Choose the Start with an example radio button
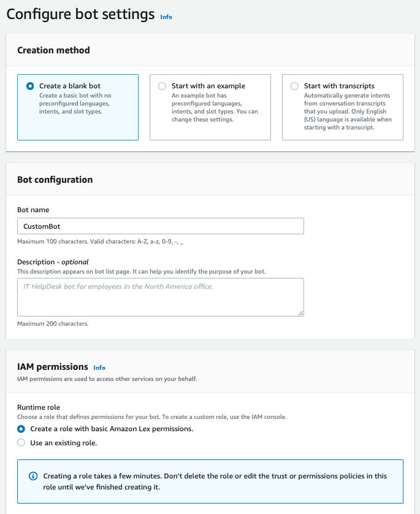420x514 pixels. click(162, 86)
